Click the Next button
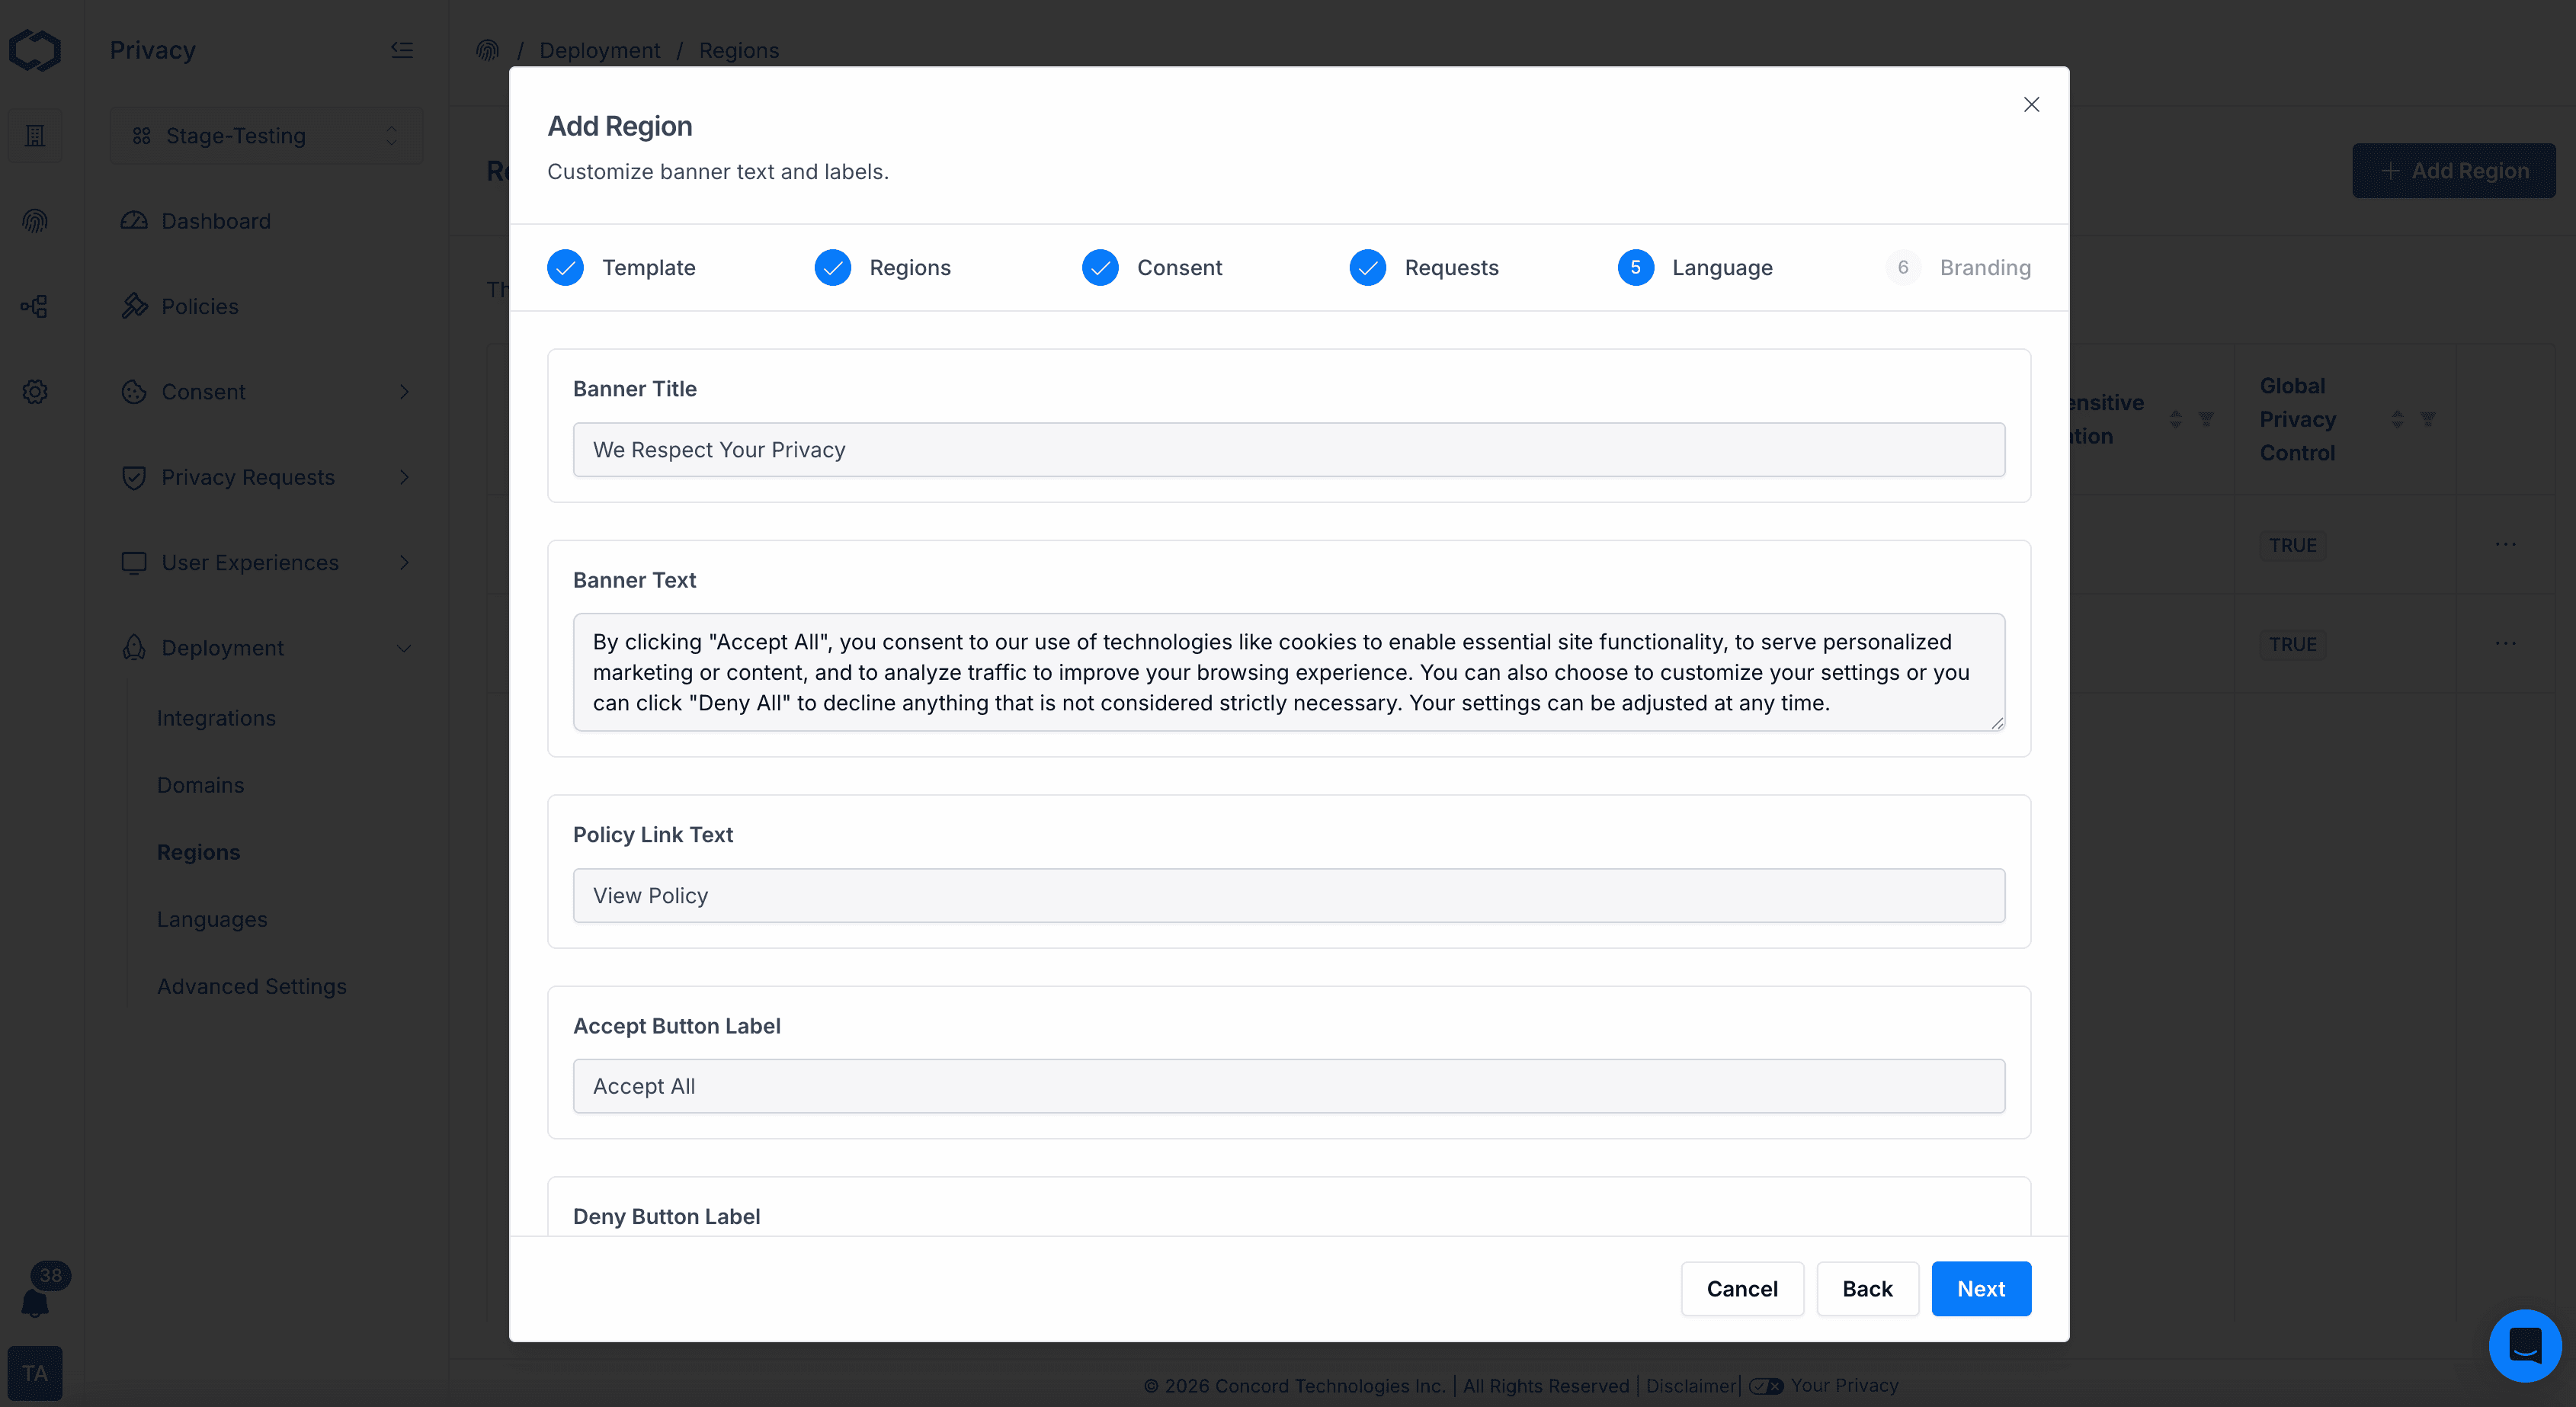2576x1407 pixels. [1980, 1288]
